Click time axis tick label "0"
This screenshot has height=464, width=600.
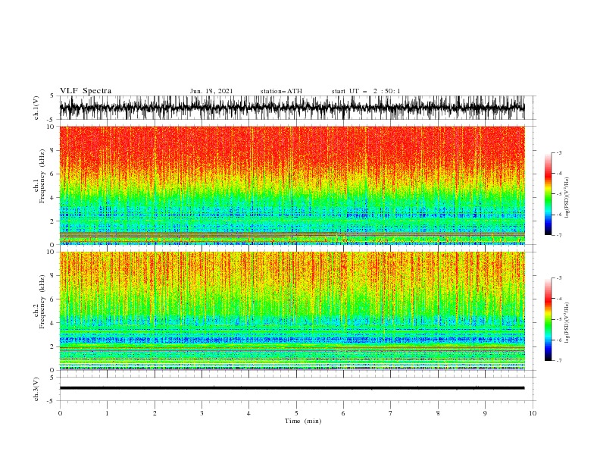(x=60, y=413)
